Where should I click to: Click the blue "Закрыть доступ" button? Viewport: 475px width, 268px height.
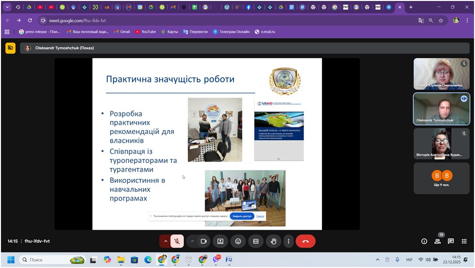[x=242, y=216]
